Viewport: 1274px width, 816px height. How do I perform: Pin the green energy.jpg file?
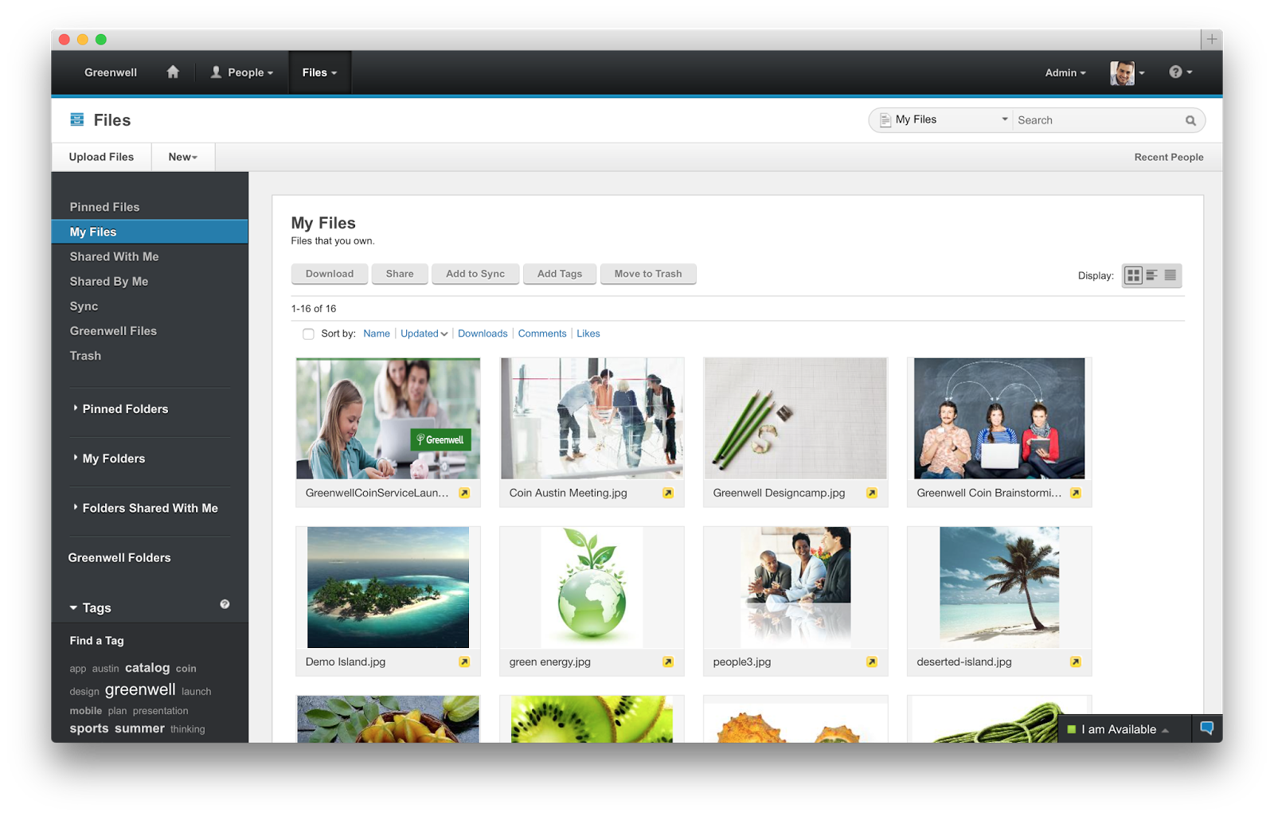coord(668,662)
